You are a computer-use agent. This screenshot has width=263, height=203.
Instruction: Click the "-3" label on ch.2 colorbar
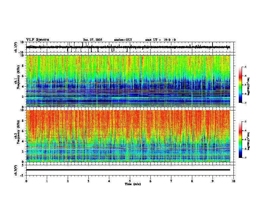245,122
